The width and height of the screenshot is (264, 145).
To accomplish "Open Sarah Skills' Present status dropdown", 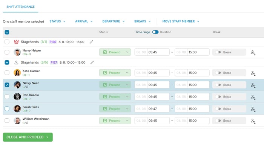I will pyautogui.click(x=115, y=109).
